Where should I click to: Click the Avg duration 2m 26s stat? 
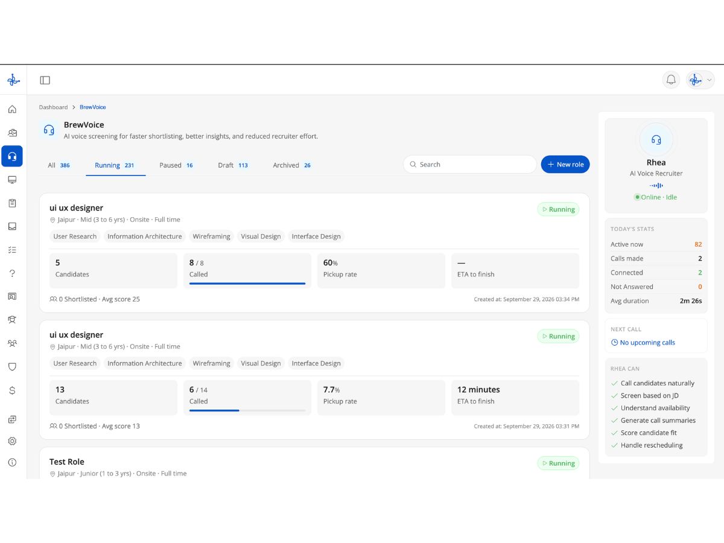coord(656,301)
